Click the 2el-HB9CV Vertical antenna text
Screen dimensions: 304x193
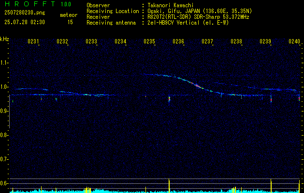pyautogui.click(x=188, y=23)
